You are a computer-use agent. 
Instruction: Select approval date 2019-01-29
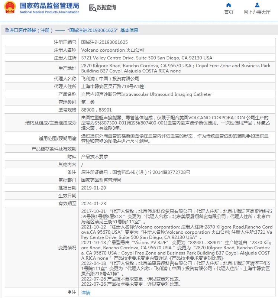[94, 188]
